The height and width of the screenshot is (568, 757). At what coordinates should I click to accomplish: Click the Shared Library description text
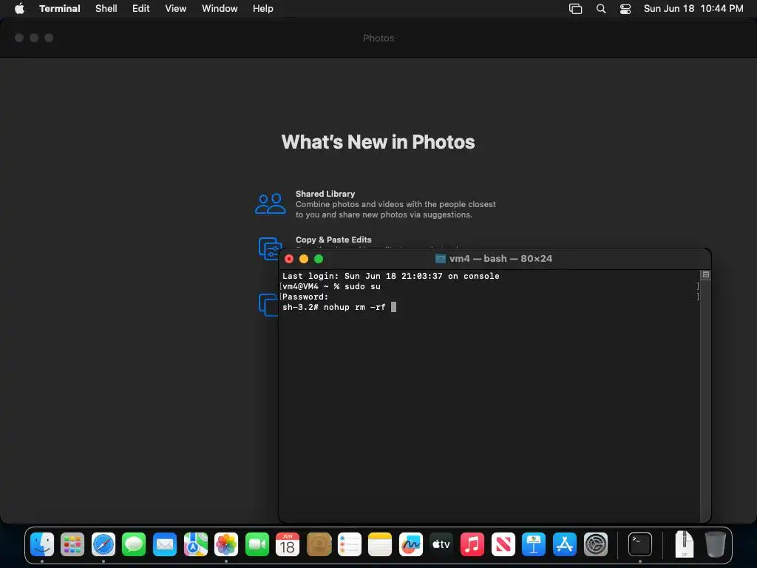396,209
